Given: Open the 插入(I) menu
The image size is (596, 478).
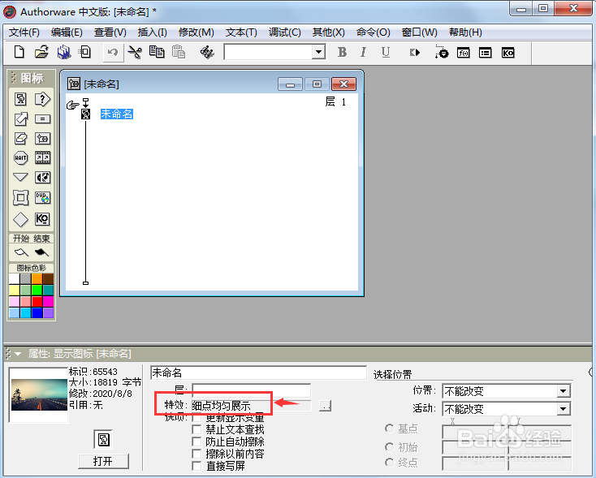Looking at the screenshot, I should pos(153,32).
